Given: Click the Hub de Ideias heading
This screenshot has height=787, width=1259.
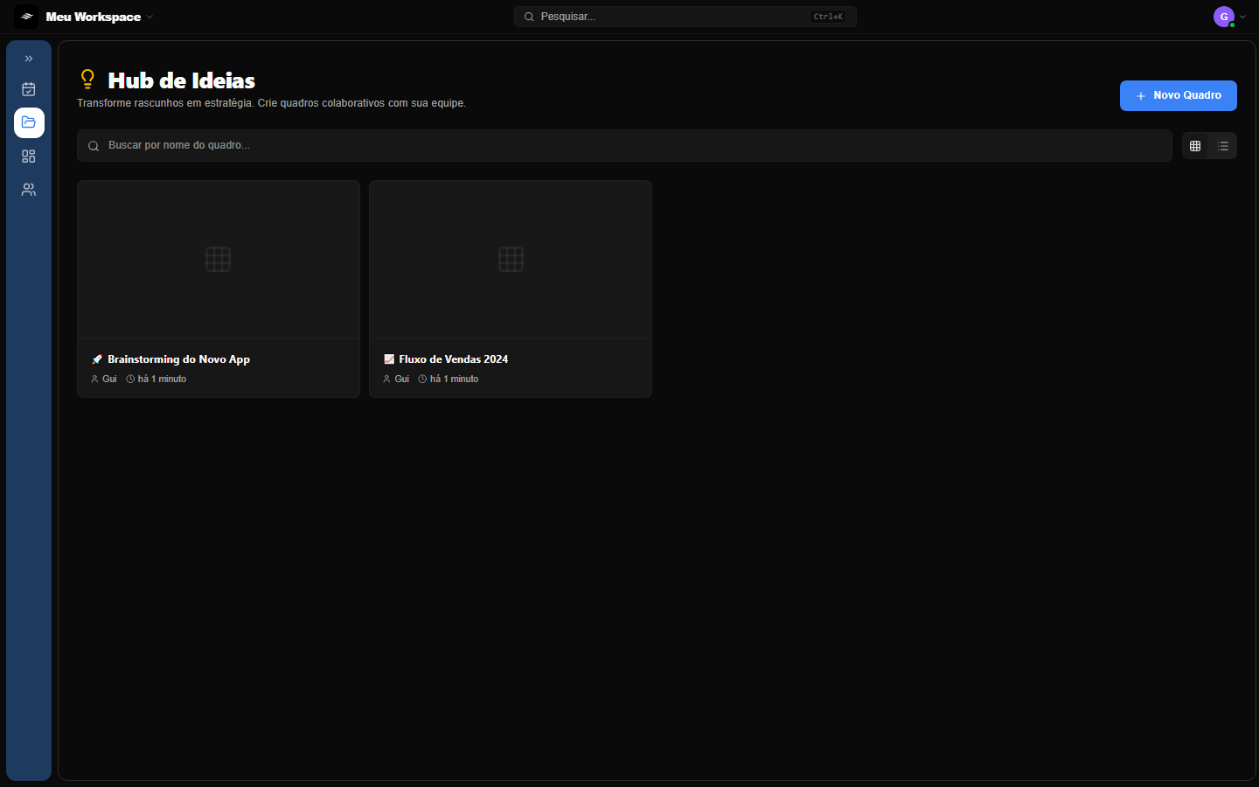Looking at the screenshot, I should click(182, 80).
